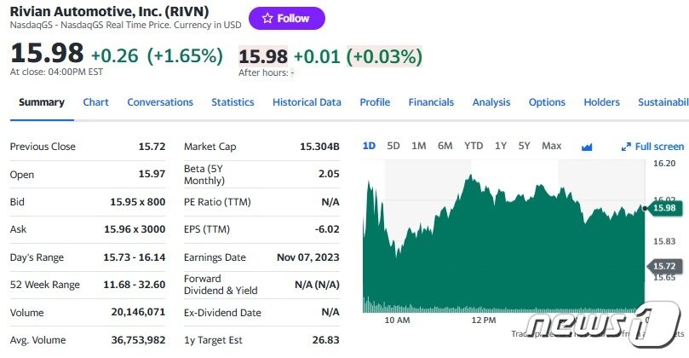Open the chart type icon

pos(587,147)
